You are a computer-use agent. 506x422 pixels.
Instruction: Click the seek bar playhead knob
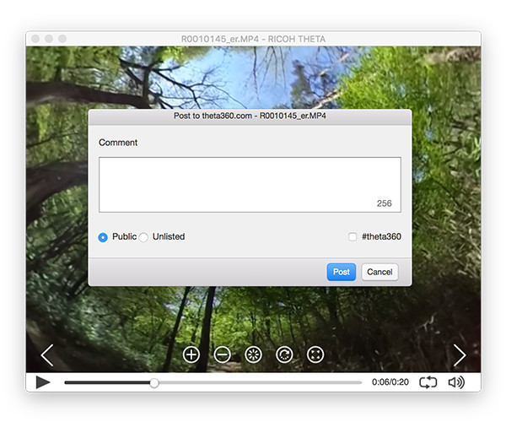coord(154,382)
